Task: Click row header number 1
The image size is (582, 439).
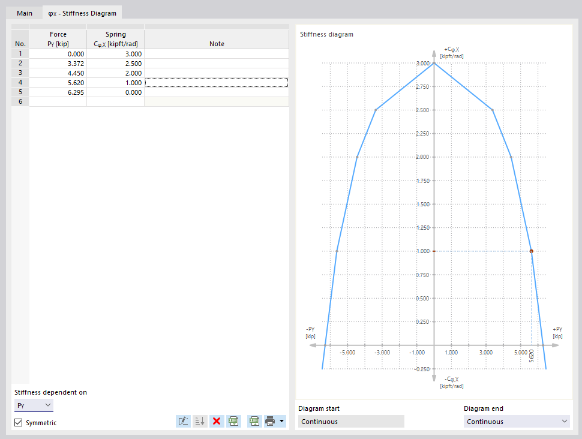Action: point(20,54)
